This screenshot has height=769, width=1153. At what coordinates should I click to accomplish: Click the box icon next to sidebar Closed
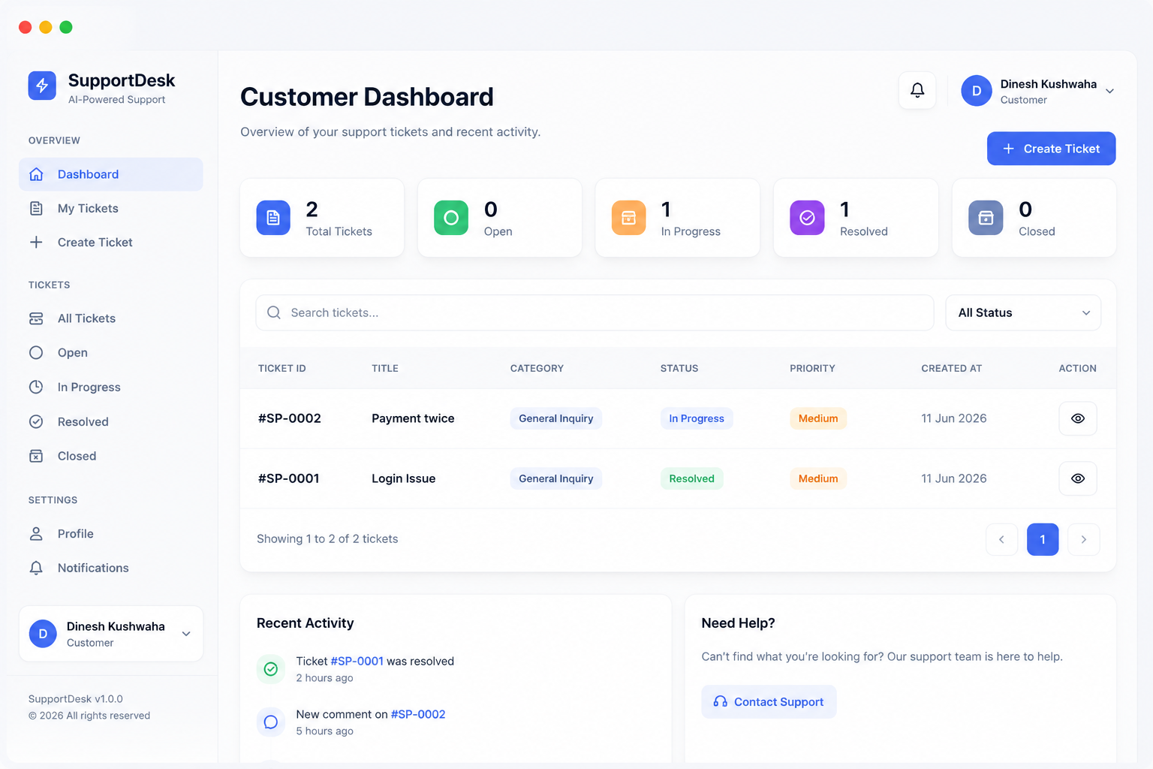36,456
